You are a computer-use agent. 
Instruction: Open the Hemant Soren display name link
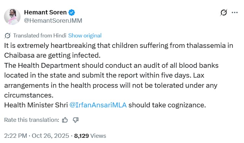(45, 13)
